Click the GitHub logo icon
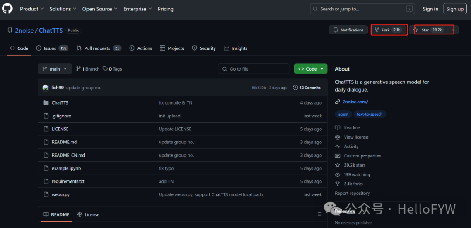Viewport: 471px width, 228px height. click(7, 9)
